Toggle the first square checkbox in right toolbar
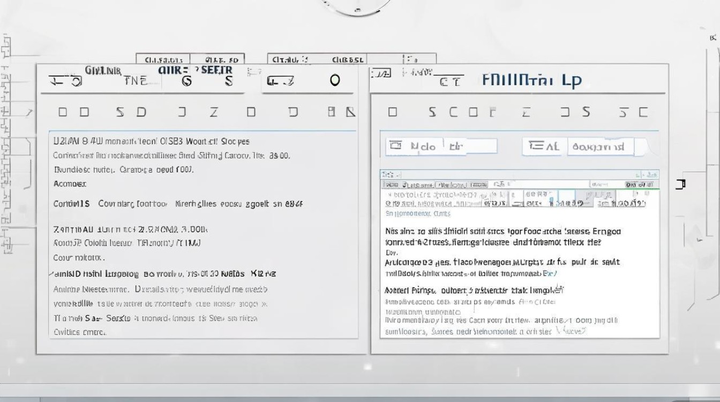This screenshot has height=402, width=720. click(x=393, y=112)
